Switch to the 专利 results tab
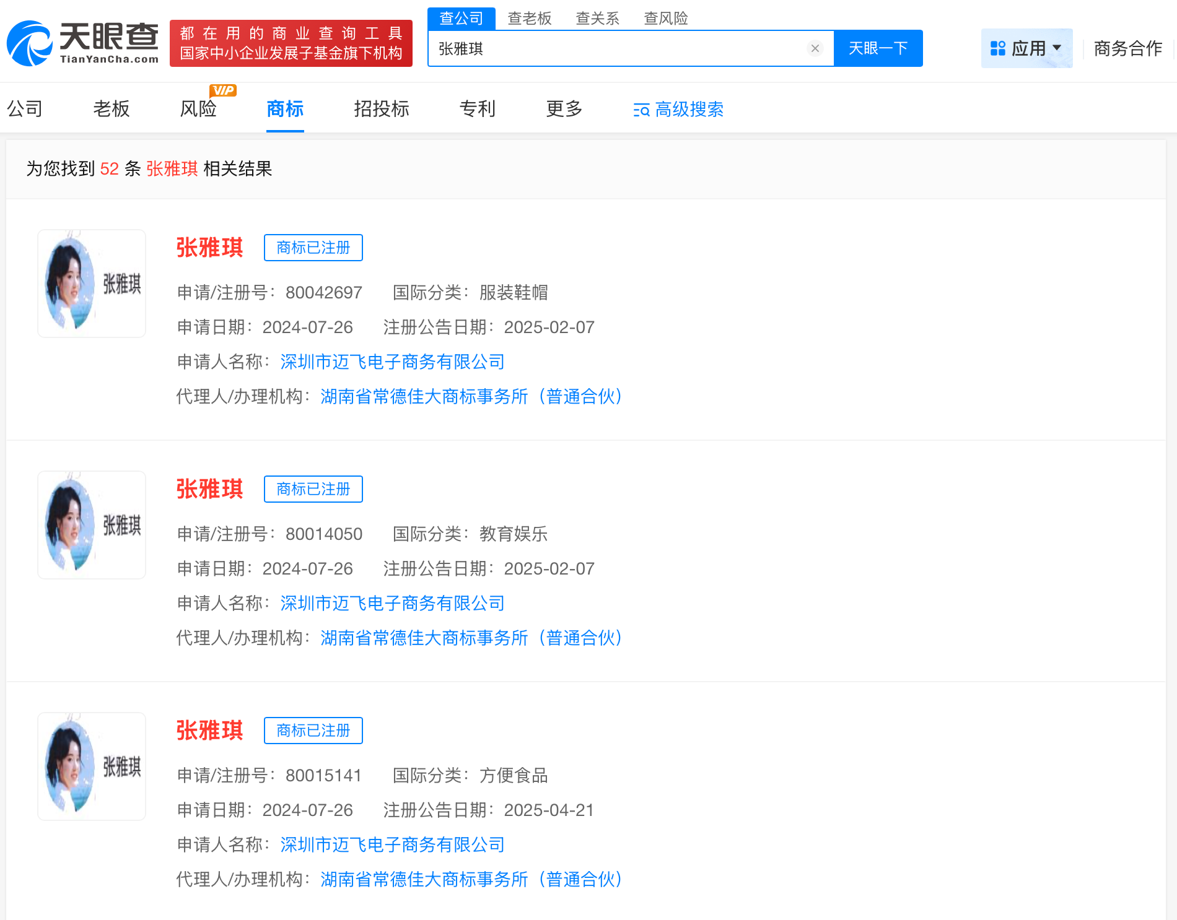1177x920 pixels. tap(478, 109)
